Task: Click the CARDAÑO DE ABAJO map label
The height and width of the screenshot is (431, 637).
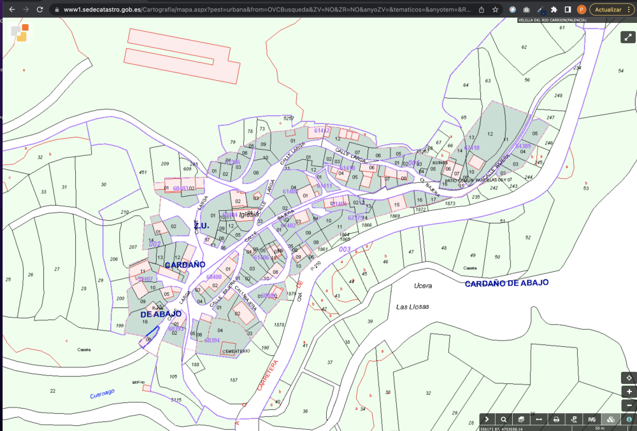Action: (x=506, y=283)
